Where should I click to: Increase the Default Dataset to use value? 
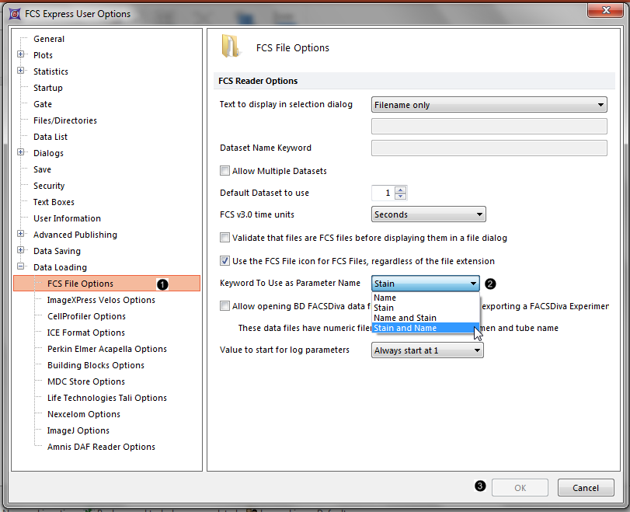pos(400,190)
